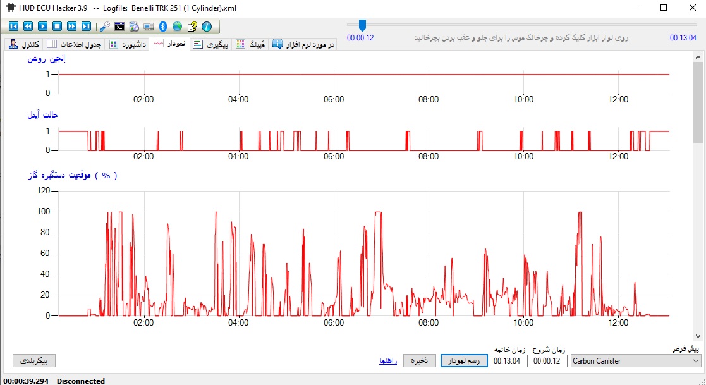
Task: Click the حالت آیدل chart title
Action: point(42,115)
